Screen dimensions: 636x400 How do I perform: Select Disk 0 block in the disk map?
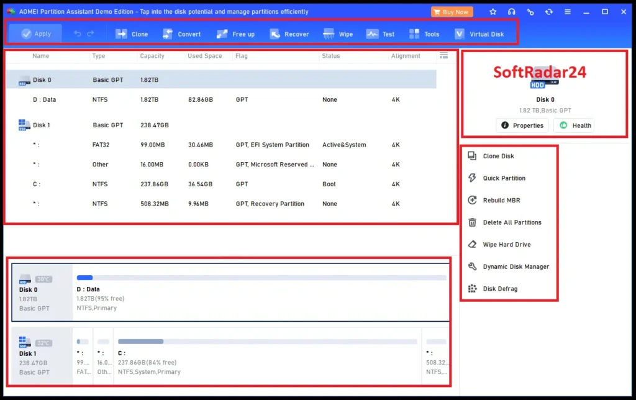42,293
